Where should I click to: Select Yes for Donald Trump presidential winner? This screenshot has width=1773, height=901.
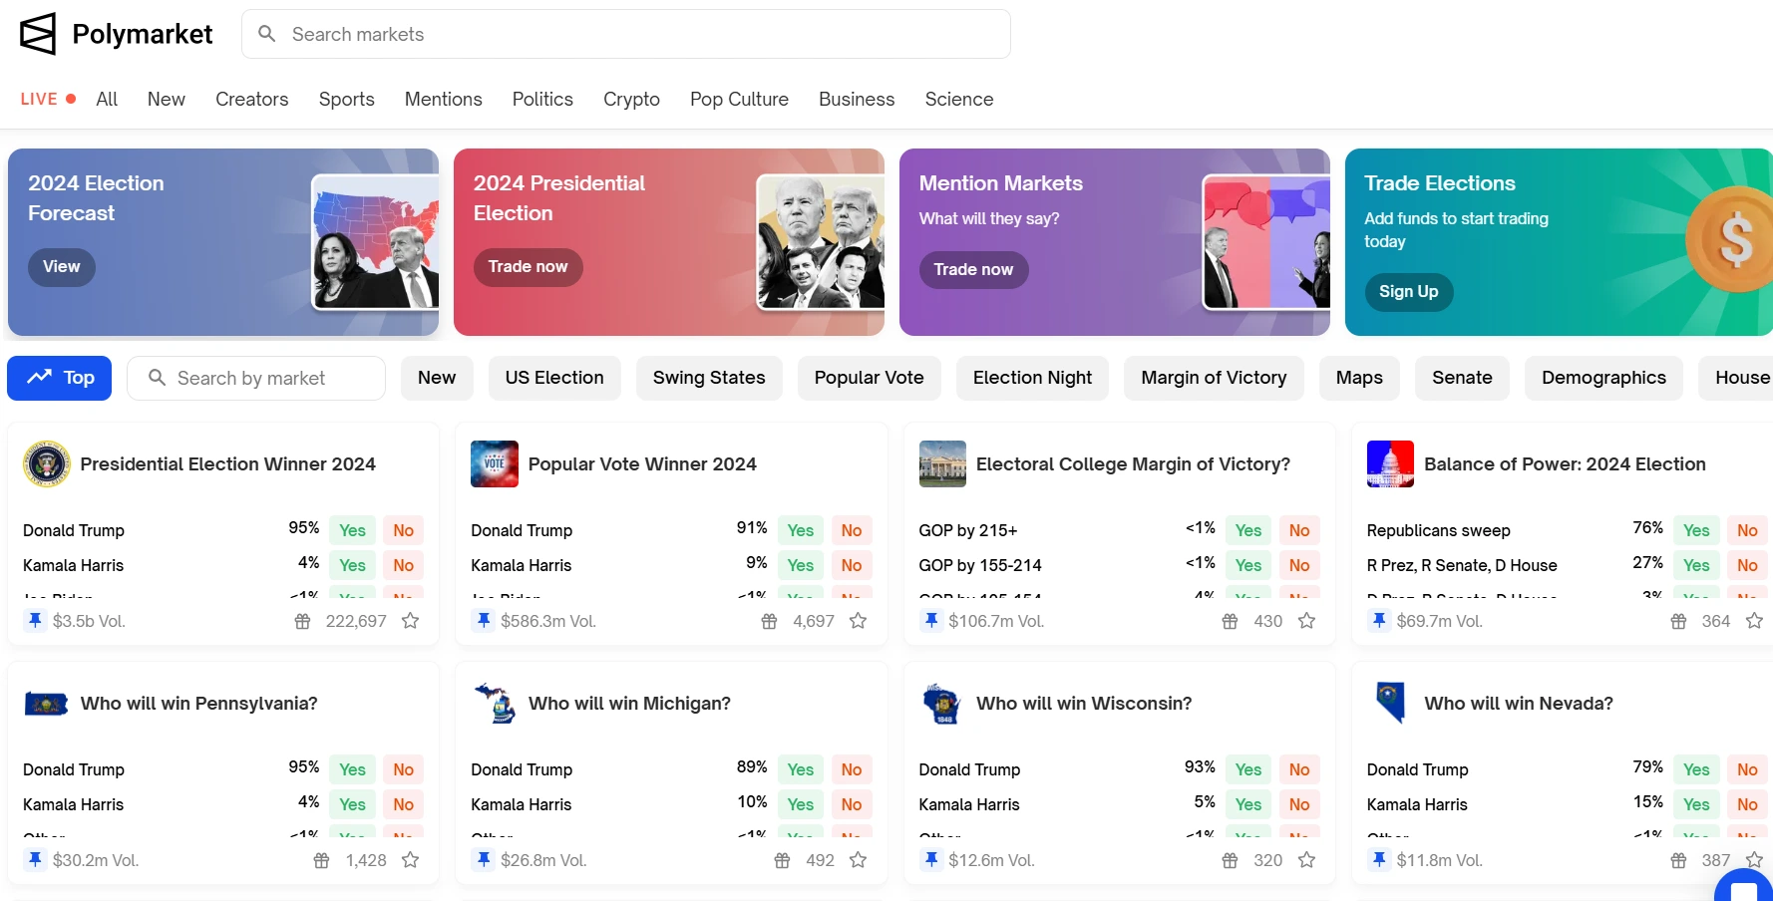point(352,530)
